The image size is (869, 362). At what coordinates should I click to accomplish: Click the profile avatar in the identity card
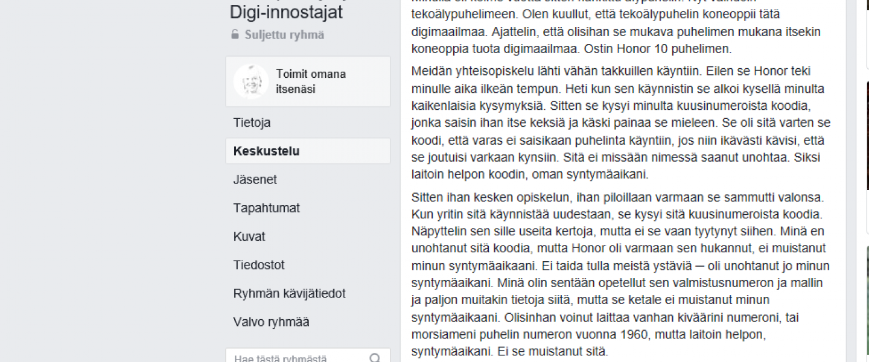coord(251,81)
